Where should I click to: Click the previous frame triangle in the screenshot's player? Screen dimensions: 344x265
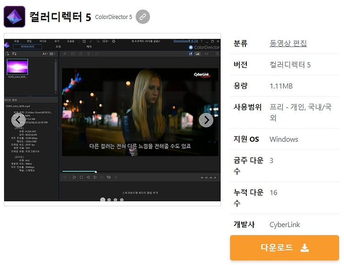[x=88, y=177]
